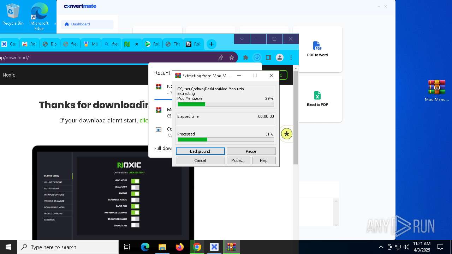
Task: Switch to the 'Mic' tab
Action: [x=91, y=44]
